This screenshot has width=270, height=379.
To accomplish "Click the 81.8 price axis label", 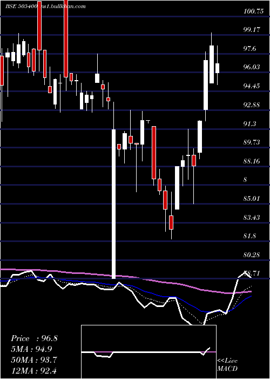I will (249, 236).
